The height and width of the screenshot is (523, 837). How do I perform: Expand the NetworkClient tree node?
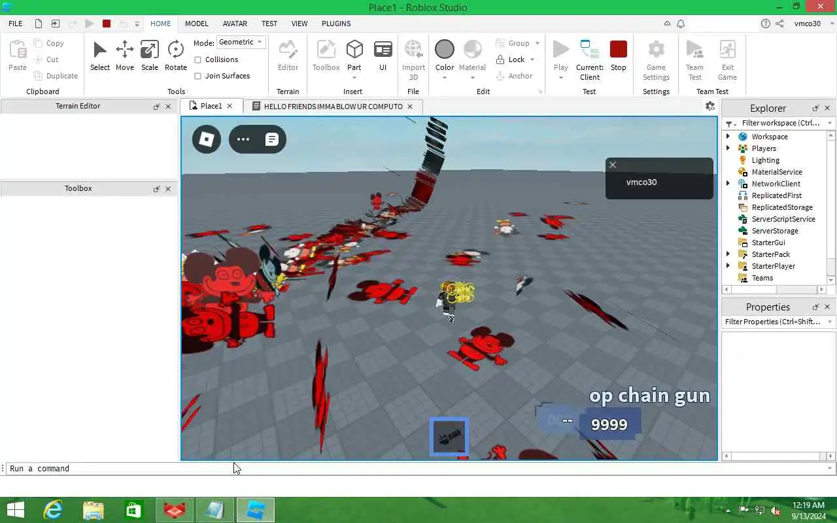tap(728, 184)
